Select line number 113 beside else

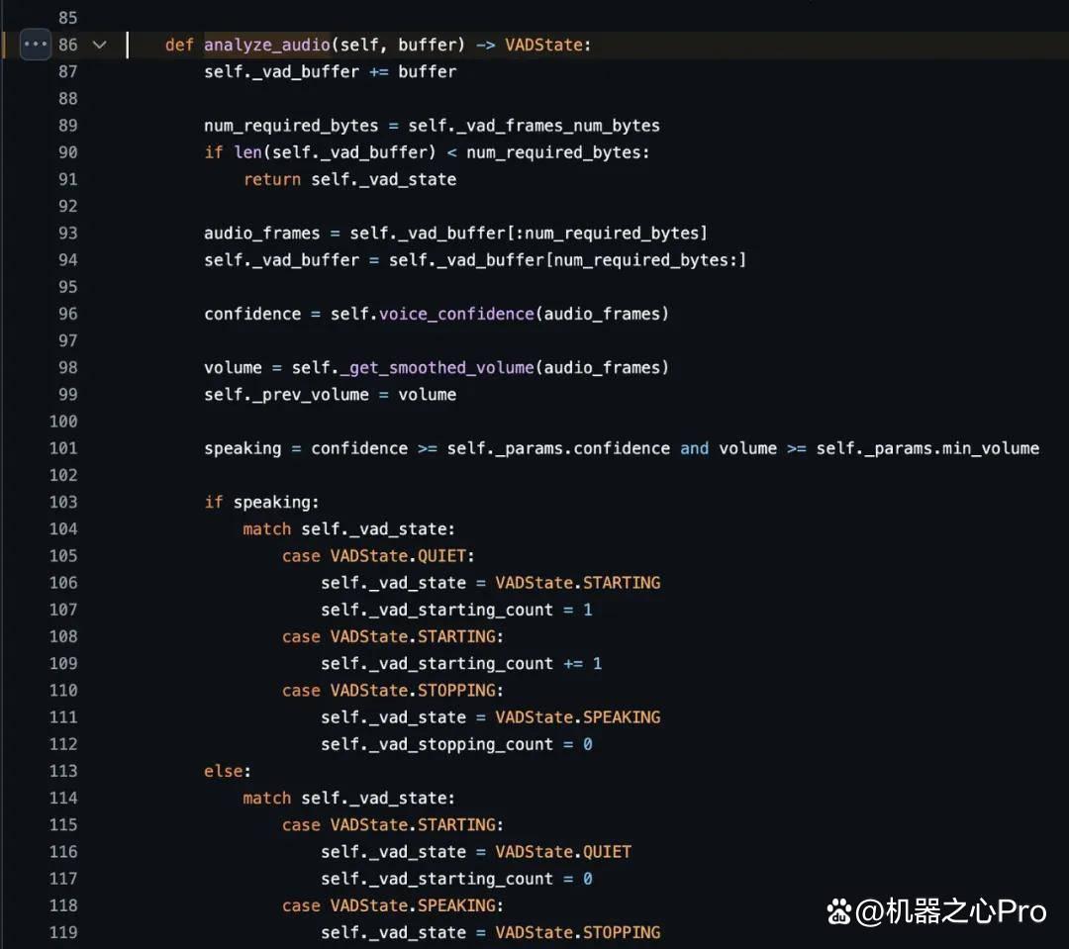tap(63, 771)
